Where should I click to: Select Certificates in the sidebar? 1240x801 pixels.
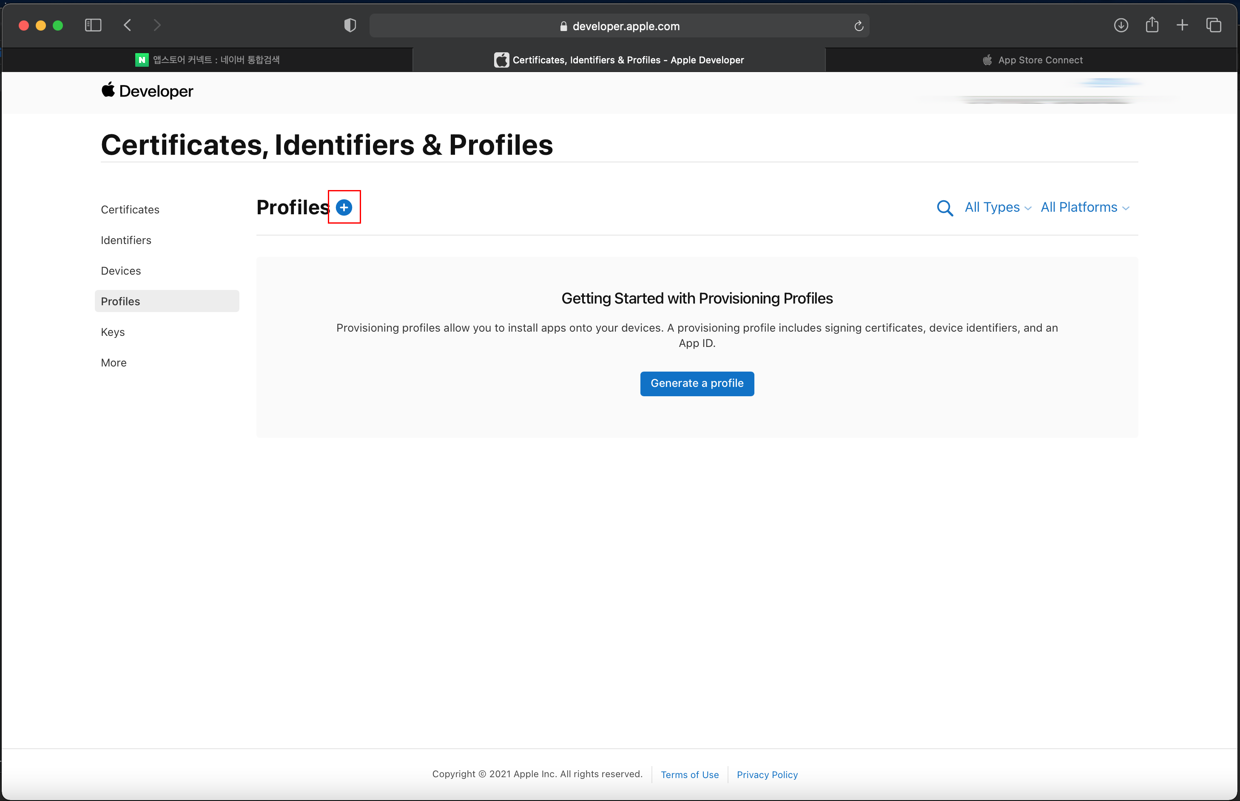coord(130,210)
